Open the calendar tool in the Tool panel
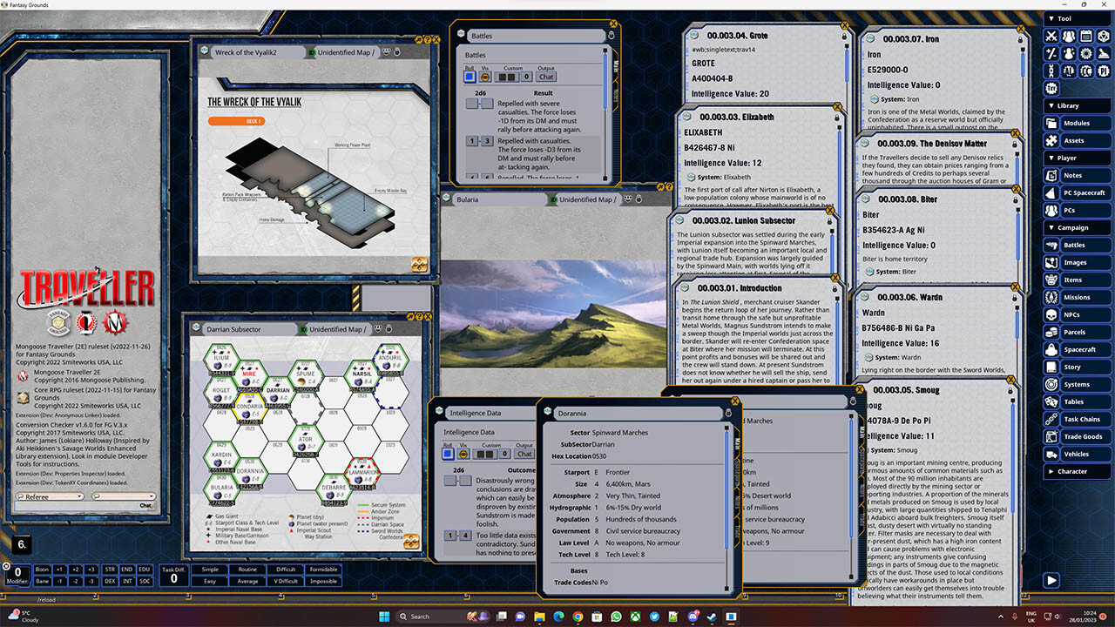1115x627 pixels. tap(1085, 36)
